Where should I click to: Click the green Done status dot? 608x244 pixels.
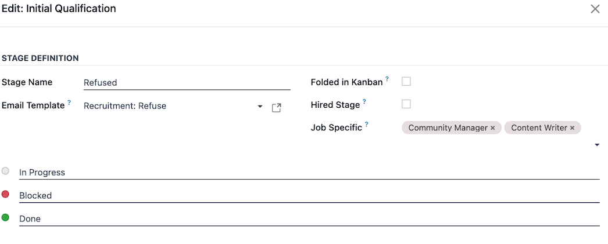(6, 217)
